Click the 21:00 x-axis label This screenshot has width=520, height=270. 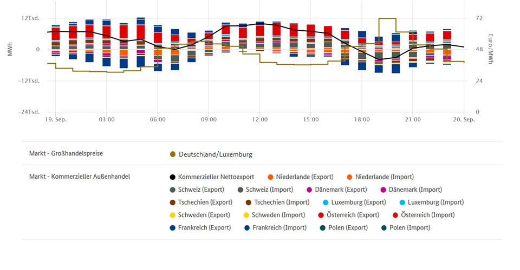point(413,120)
